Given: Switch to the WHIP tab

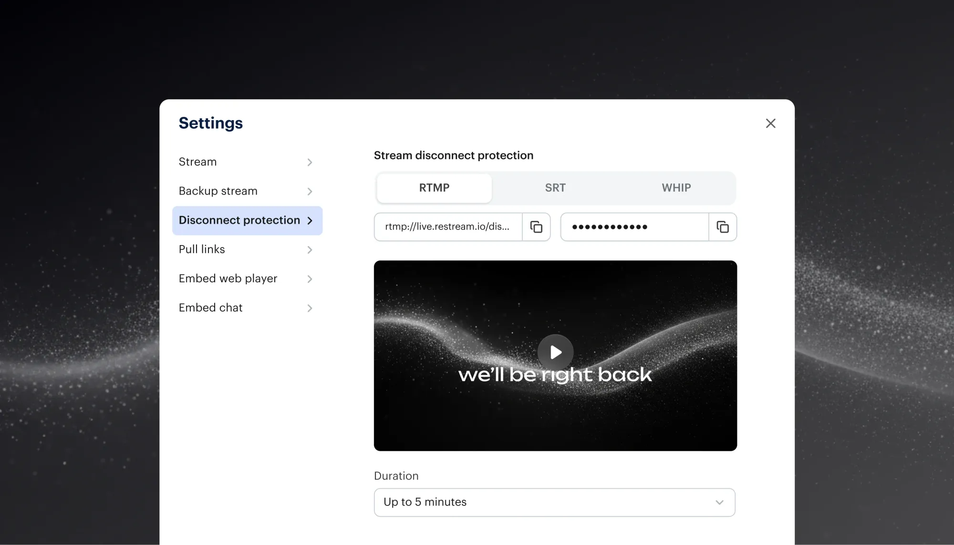Looking at the screenshot, I should tap(676, 188).
